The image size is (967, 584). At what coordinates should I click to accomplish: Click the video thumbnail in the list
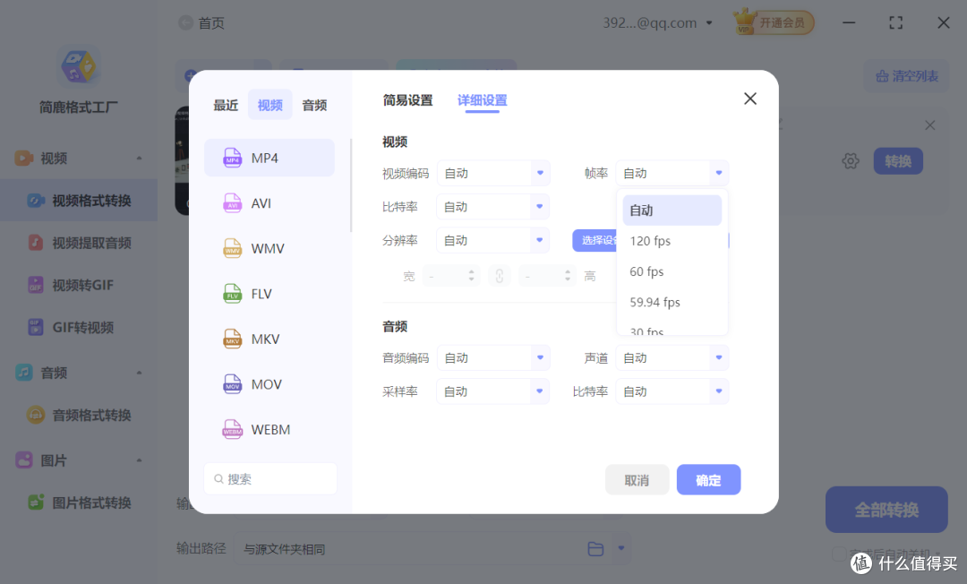pyautogui.click(x=182, y=160)
